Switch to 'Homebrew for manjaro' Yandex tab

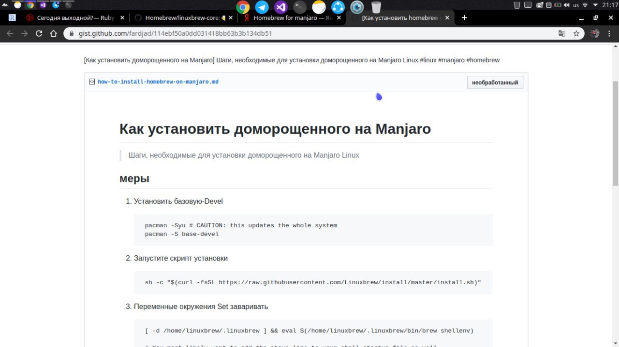click(x=292, y=18)
